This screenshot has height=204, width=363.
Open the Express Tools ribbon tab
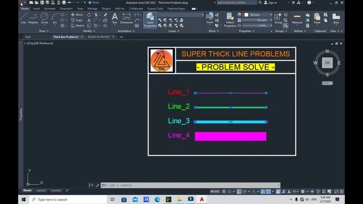[155, 8]
